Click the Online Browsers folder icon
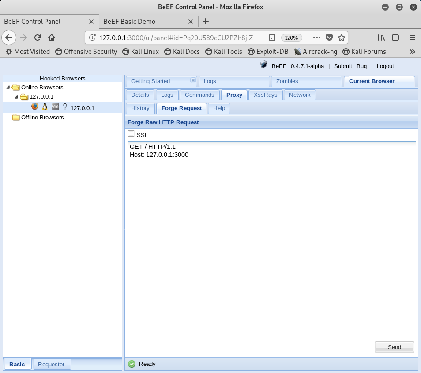421x373 pixels. 16,87
